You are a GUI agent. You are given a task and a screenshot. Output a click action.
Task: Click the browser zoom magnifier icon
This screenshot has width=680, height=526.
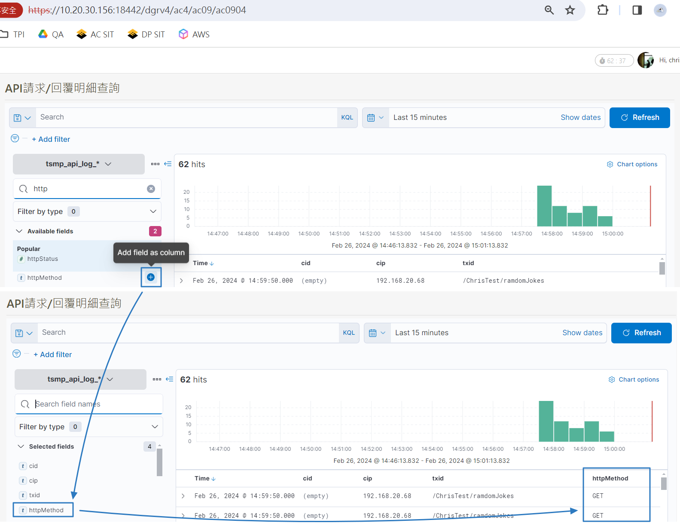[x=549, y=10]
